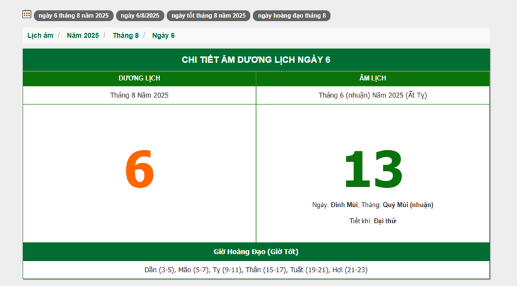Select the "ngày 6/8/2025" tag pill

[x=140, y=16]
